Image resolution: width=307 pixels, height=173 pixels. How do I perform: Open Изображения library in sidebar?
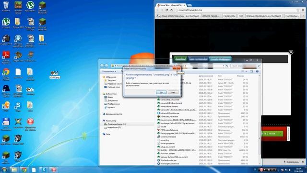pyautogui.click(x=112, y=104)
